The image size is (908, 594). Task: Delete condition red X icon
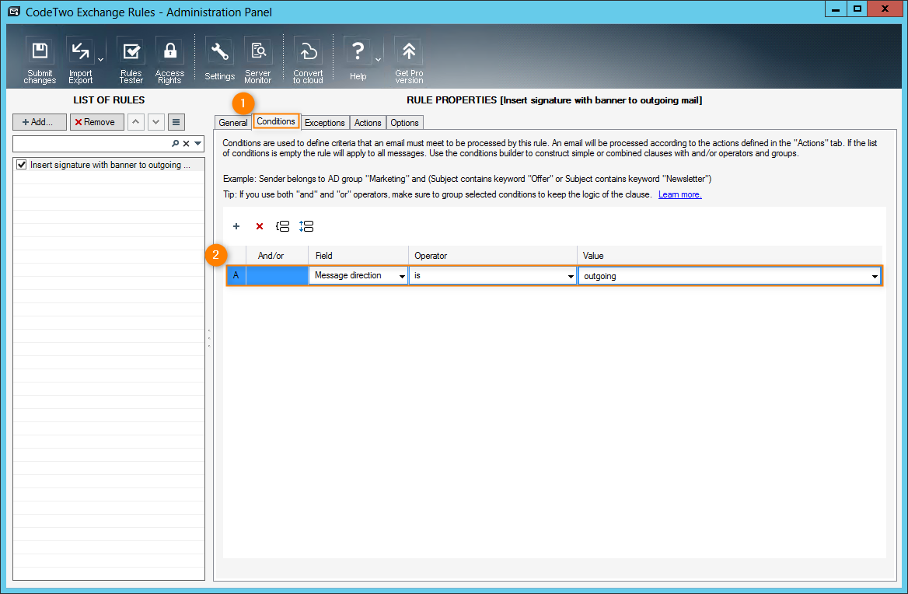click(x=260, y=226)
